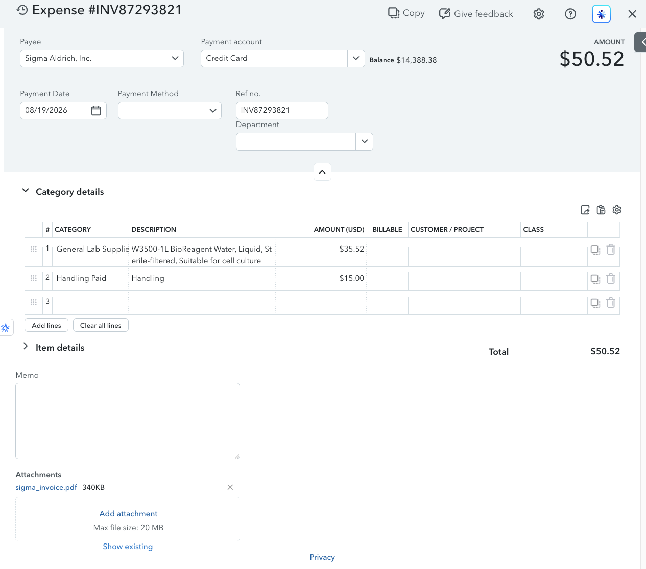Duplicate empty line 3

tap(595, 303)
